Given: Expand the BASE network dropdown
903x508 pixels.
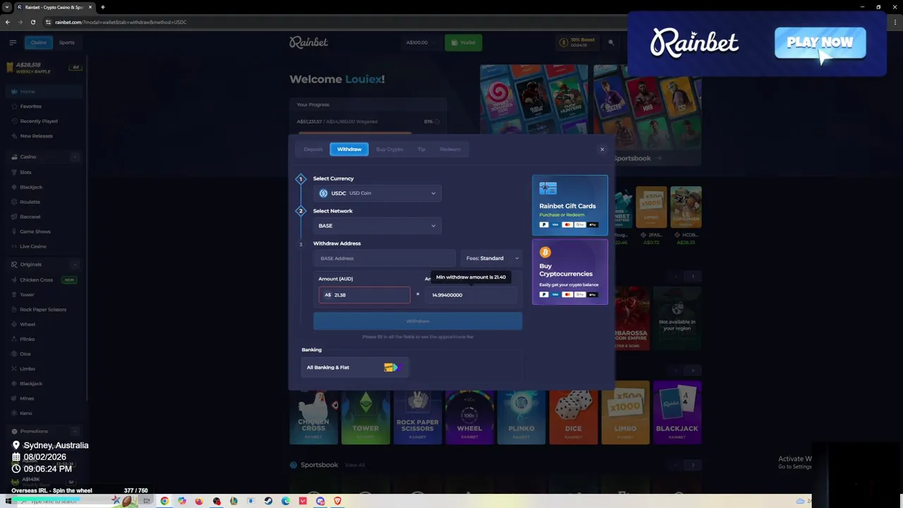Looking at the screenshot, I should [377, 226].
